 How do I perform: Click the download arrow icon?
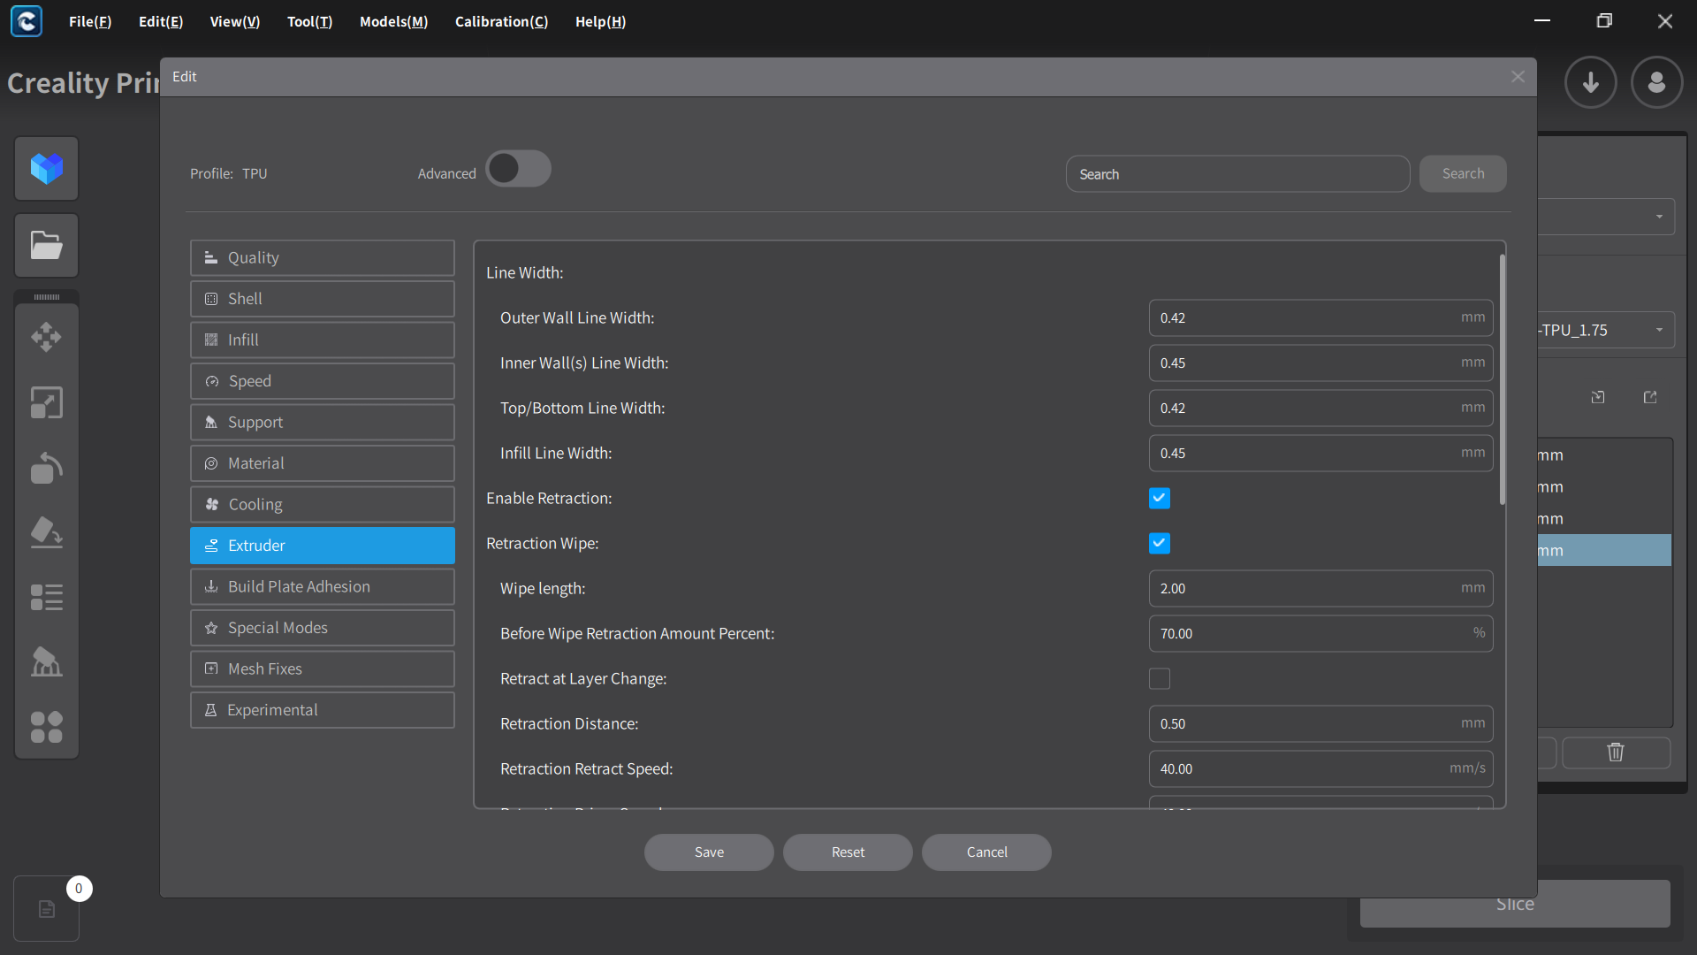pos(1591,83)
